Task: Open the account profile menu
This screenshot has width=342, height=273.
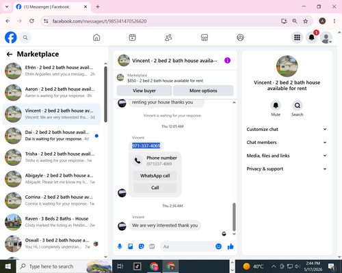Action: click(x=326, y=38)
